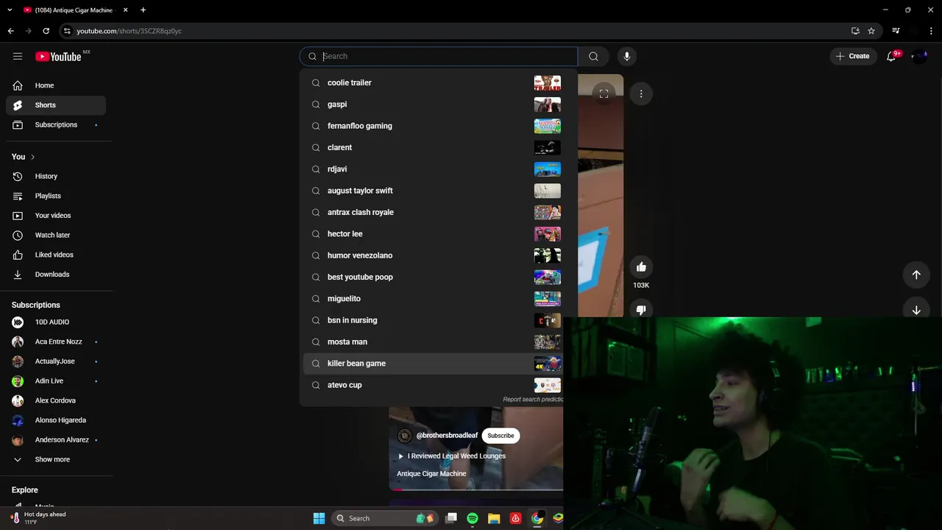Screen dimensions: 942x530
Task: Open a new browser tab
Action: (143, 10)
